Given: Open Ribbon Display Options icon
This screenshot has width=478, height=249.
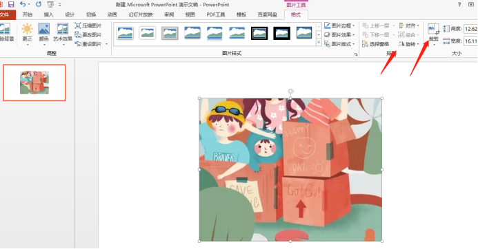Looking at the screenshot, I should 471,4.
